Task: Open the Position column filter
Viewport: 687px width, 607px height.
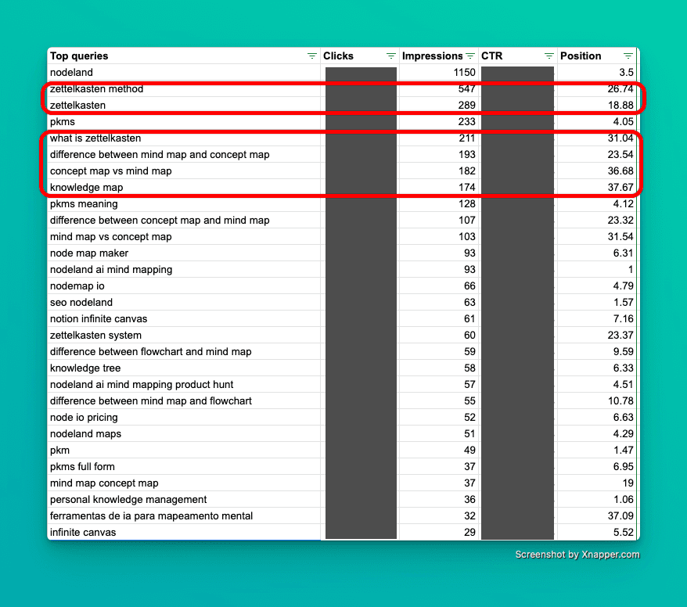Action: tap(628, 56)
